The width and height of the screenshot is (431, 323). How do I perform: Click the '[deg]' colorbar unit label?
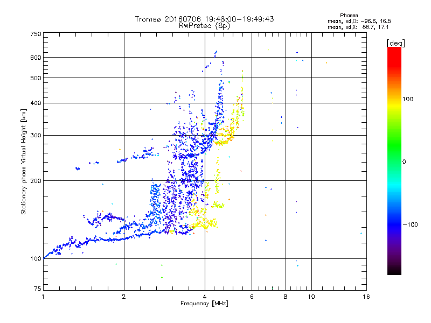click(395, 43)
